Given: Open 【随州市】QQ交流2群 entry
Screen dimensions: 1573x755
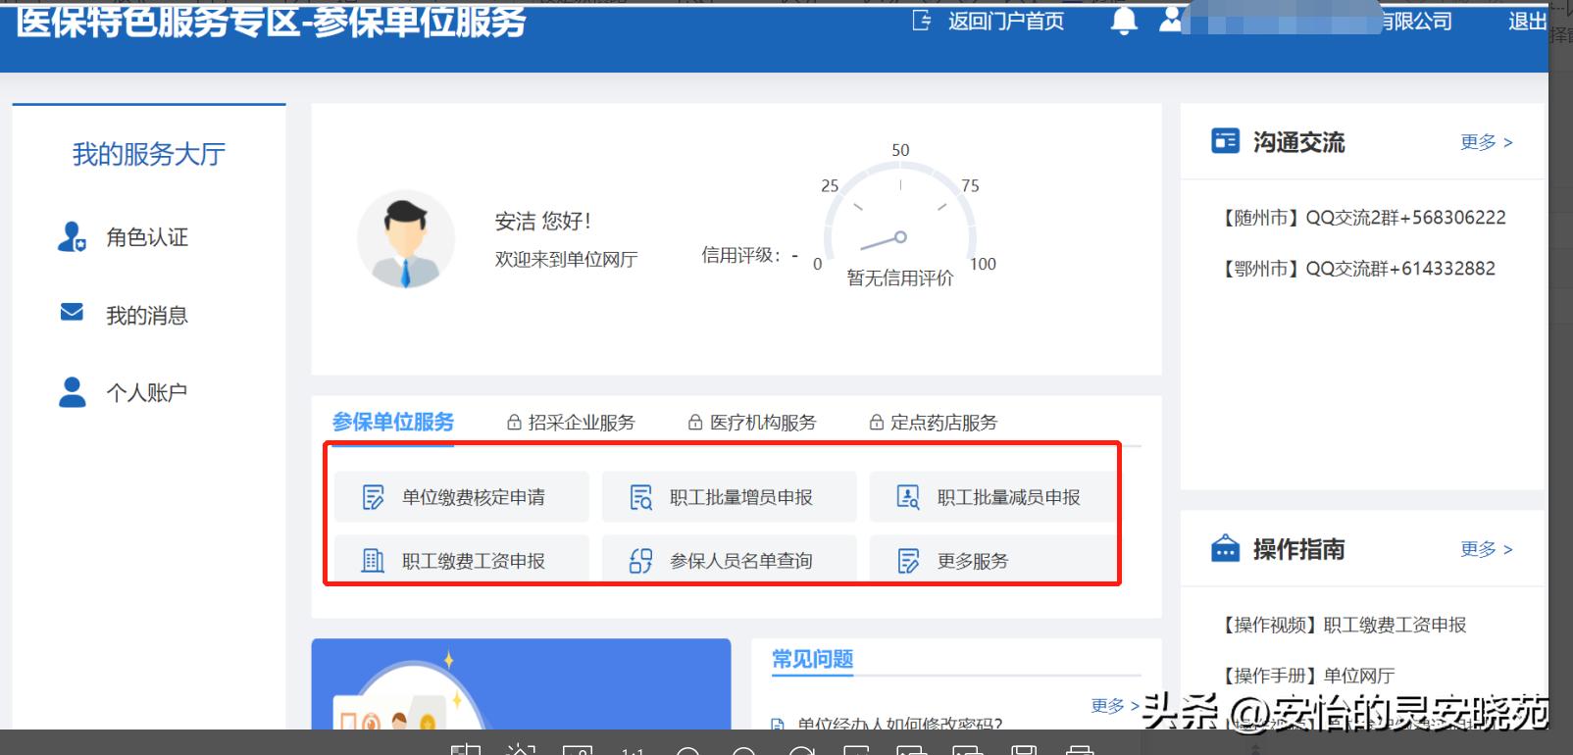Looking at the screenshot, I should 1363,218.
